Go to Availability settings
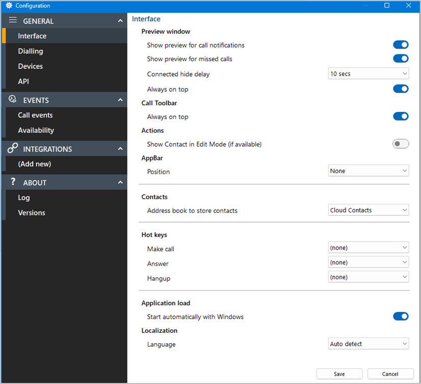 (64, 130)
